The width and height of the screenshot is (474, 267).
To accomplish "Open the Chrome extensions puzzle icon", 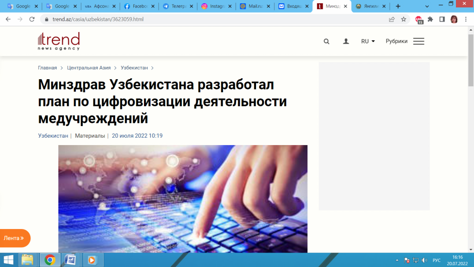I will point(430,19).
